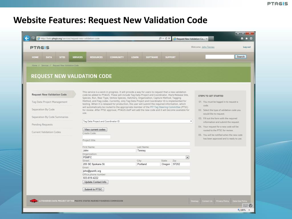Viewport: 292px width, 219px height.
Task: Open the PIT Tag Steering Committee link
Action: coord(165,107)
